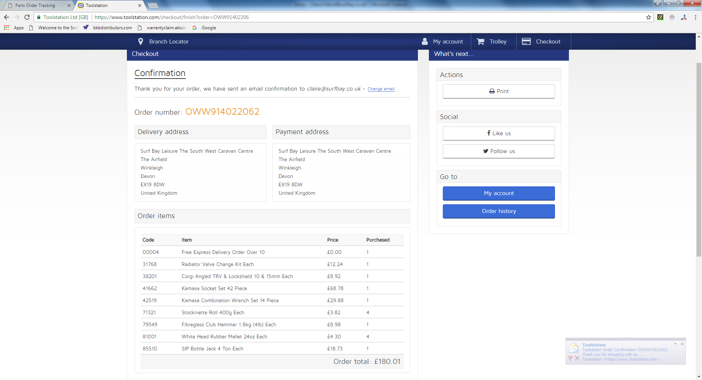This screenshot has width=702, height=380.
Task: Open the Trolley from the navigation bar
Action: click(492, 42)
